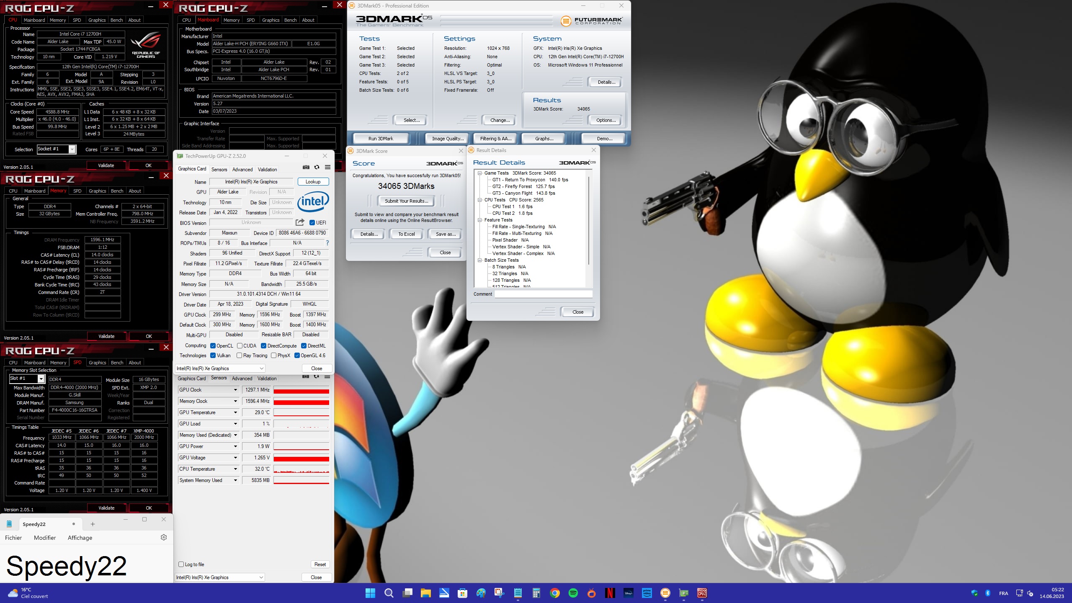Image resolution: width=1072 pixels, height=603 pixels.
Task: Switch to 3DMark05 taskbar icon
Action: (x=665, y=593)
